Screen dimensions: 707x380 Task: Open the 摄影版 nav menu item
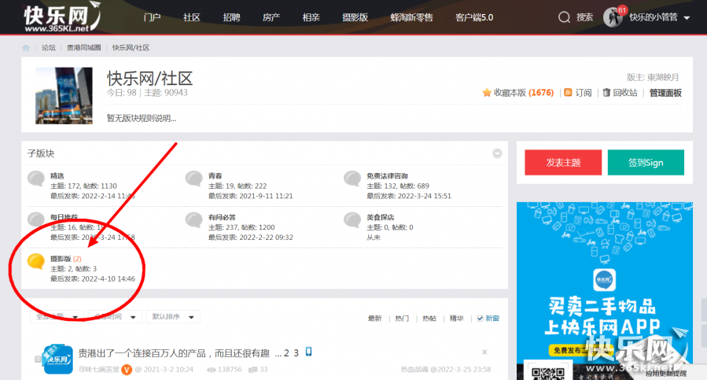coord(355,17)
